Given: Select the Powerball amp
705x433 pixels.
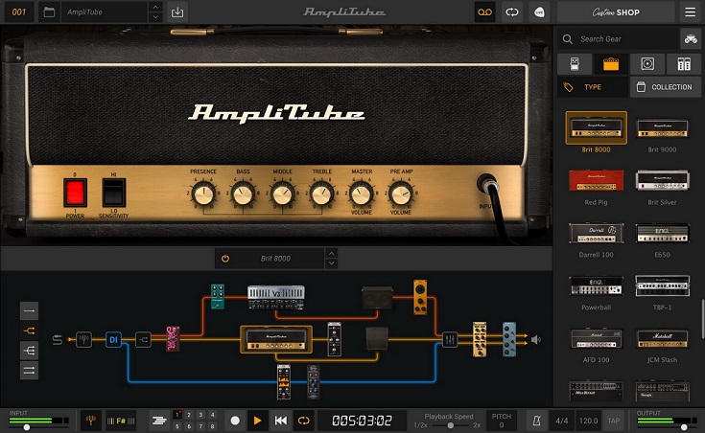Looking at the screenshot, I should pyautogui.click(x=597, y=285).
